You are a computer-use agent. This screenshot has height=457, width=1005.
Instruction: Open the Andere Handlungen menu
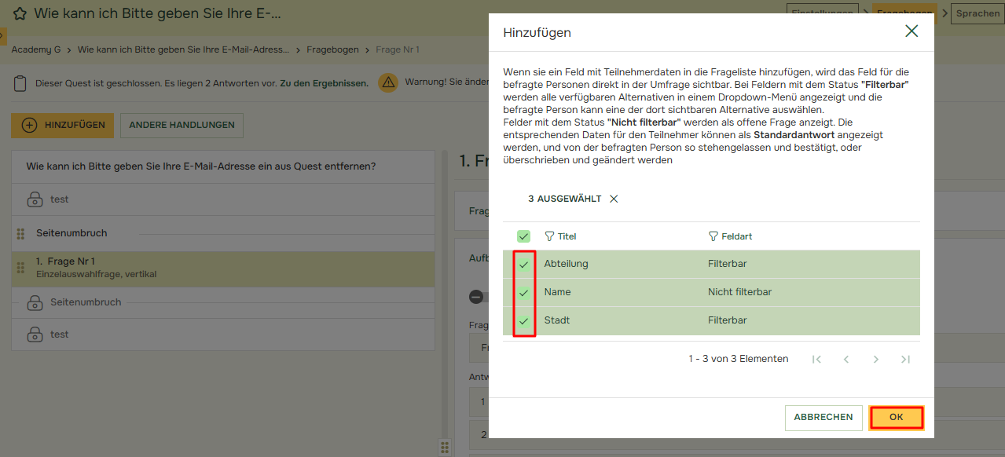(182, 126)
